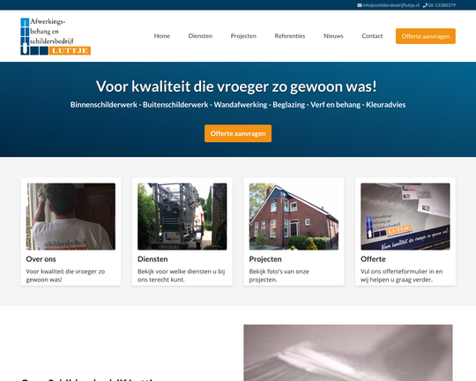Open the Projecten menu item

[x=243, y=36]
